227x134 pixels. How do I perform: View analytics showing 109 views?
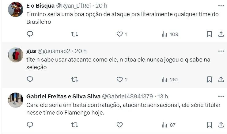[x=170, y=34]
